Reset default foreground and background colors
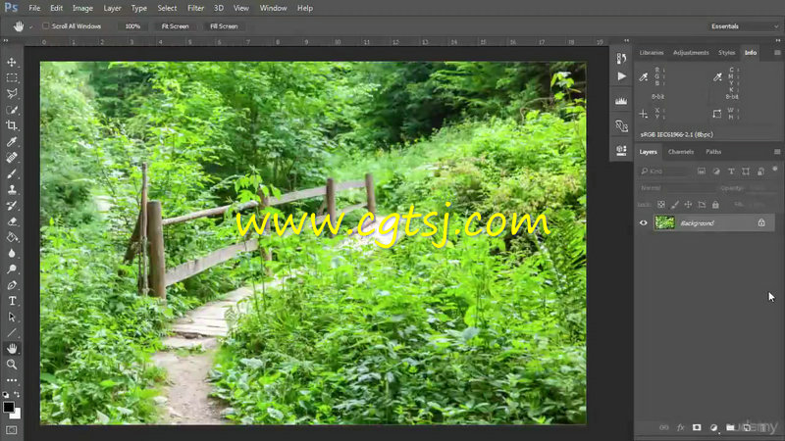 point(6,395)
